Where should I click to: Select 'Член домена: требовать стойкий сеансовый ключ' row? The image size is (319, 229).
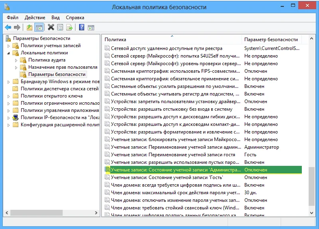click(x=203, y=207)
